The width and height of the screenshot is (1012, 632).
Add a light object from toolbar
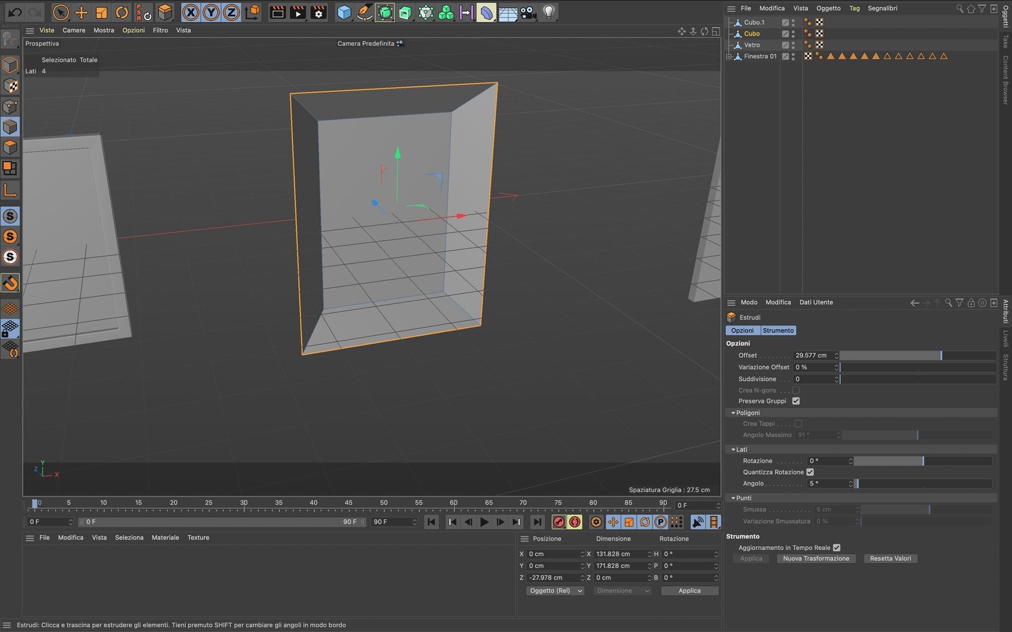point(548,12)
